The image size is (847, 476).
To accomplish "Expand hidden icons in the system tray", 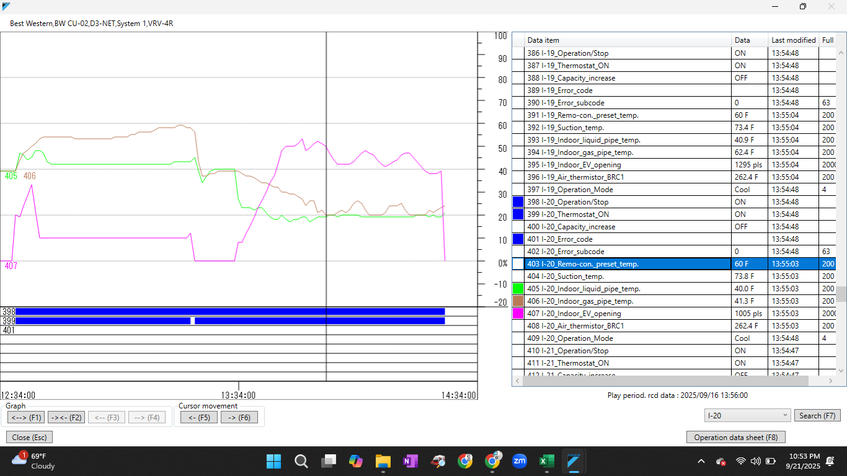I will 700,461.
